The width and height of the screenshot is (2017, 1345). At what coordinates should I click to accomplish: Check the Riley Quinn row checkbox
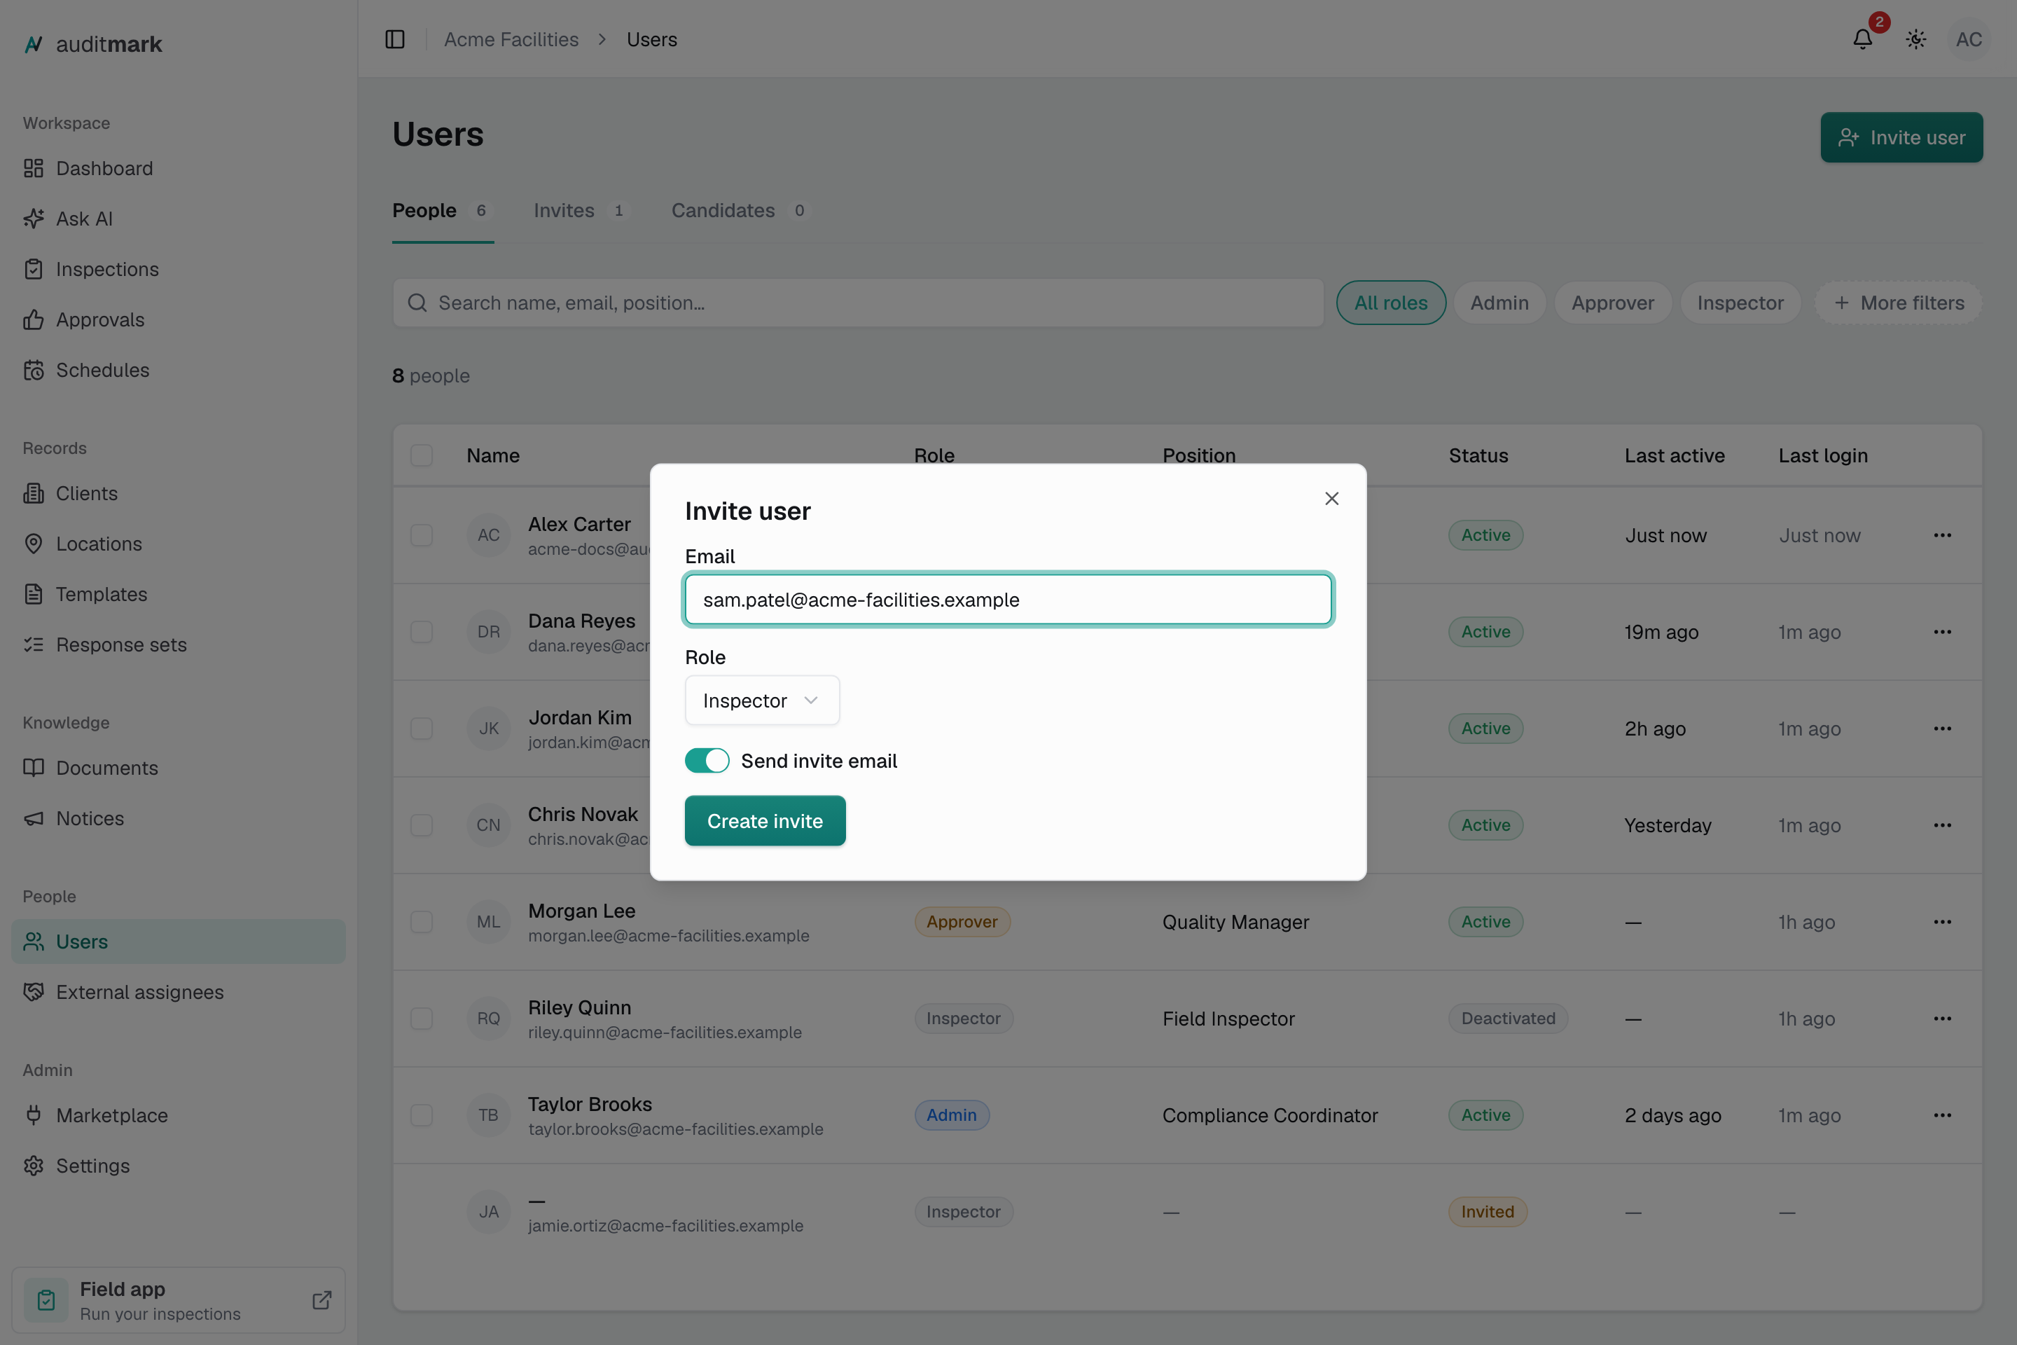421,1019
